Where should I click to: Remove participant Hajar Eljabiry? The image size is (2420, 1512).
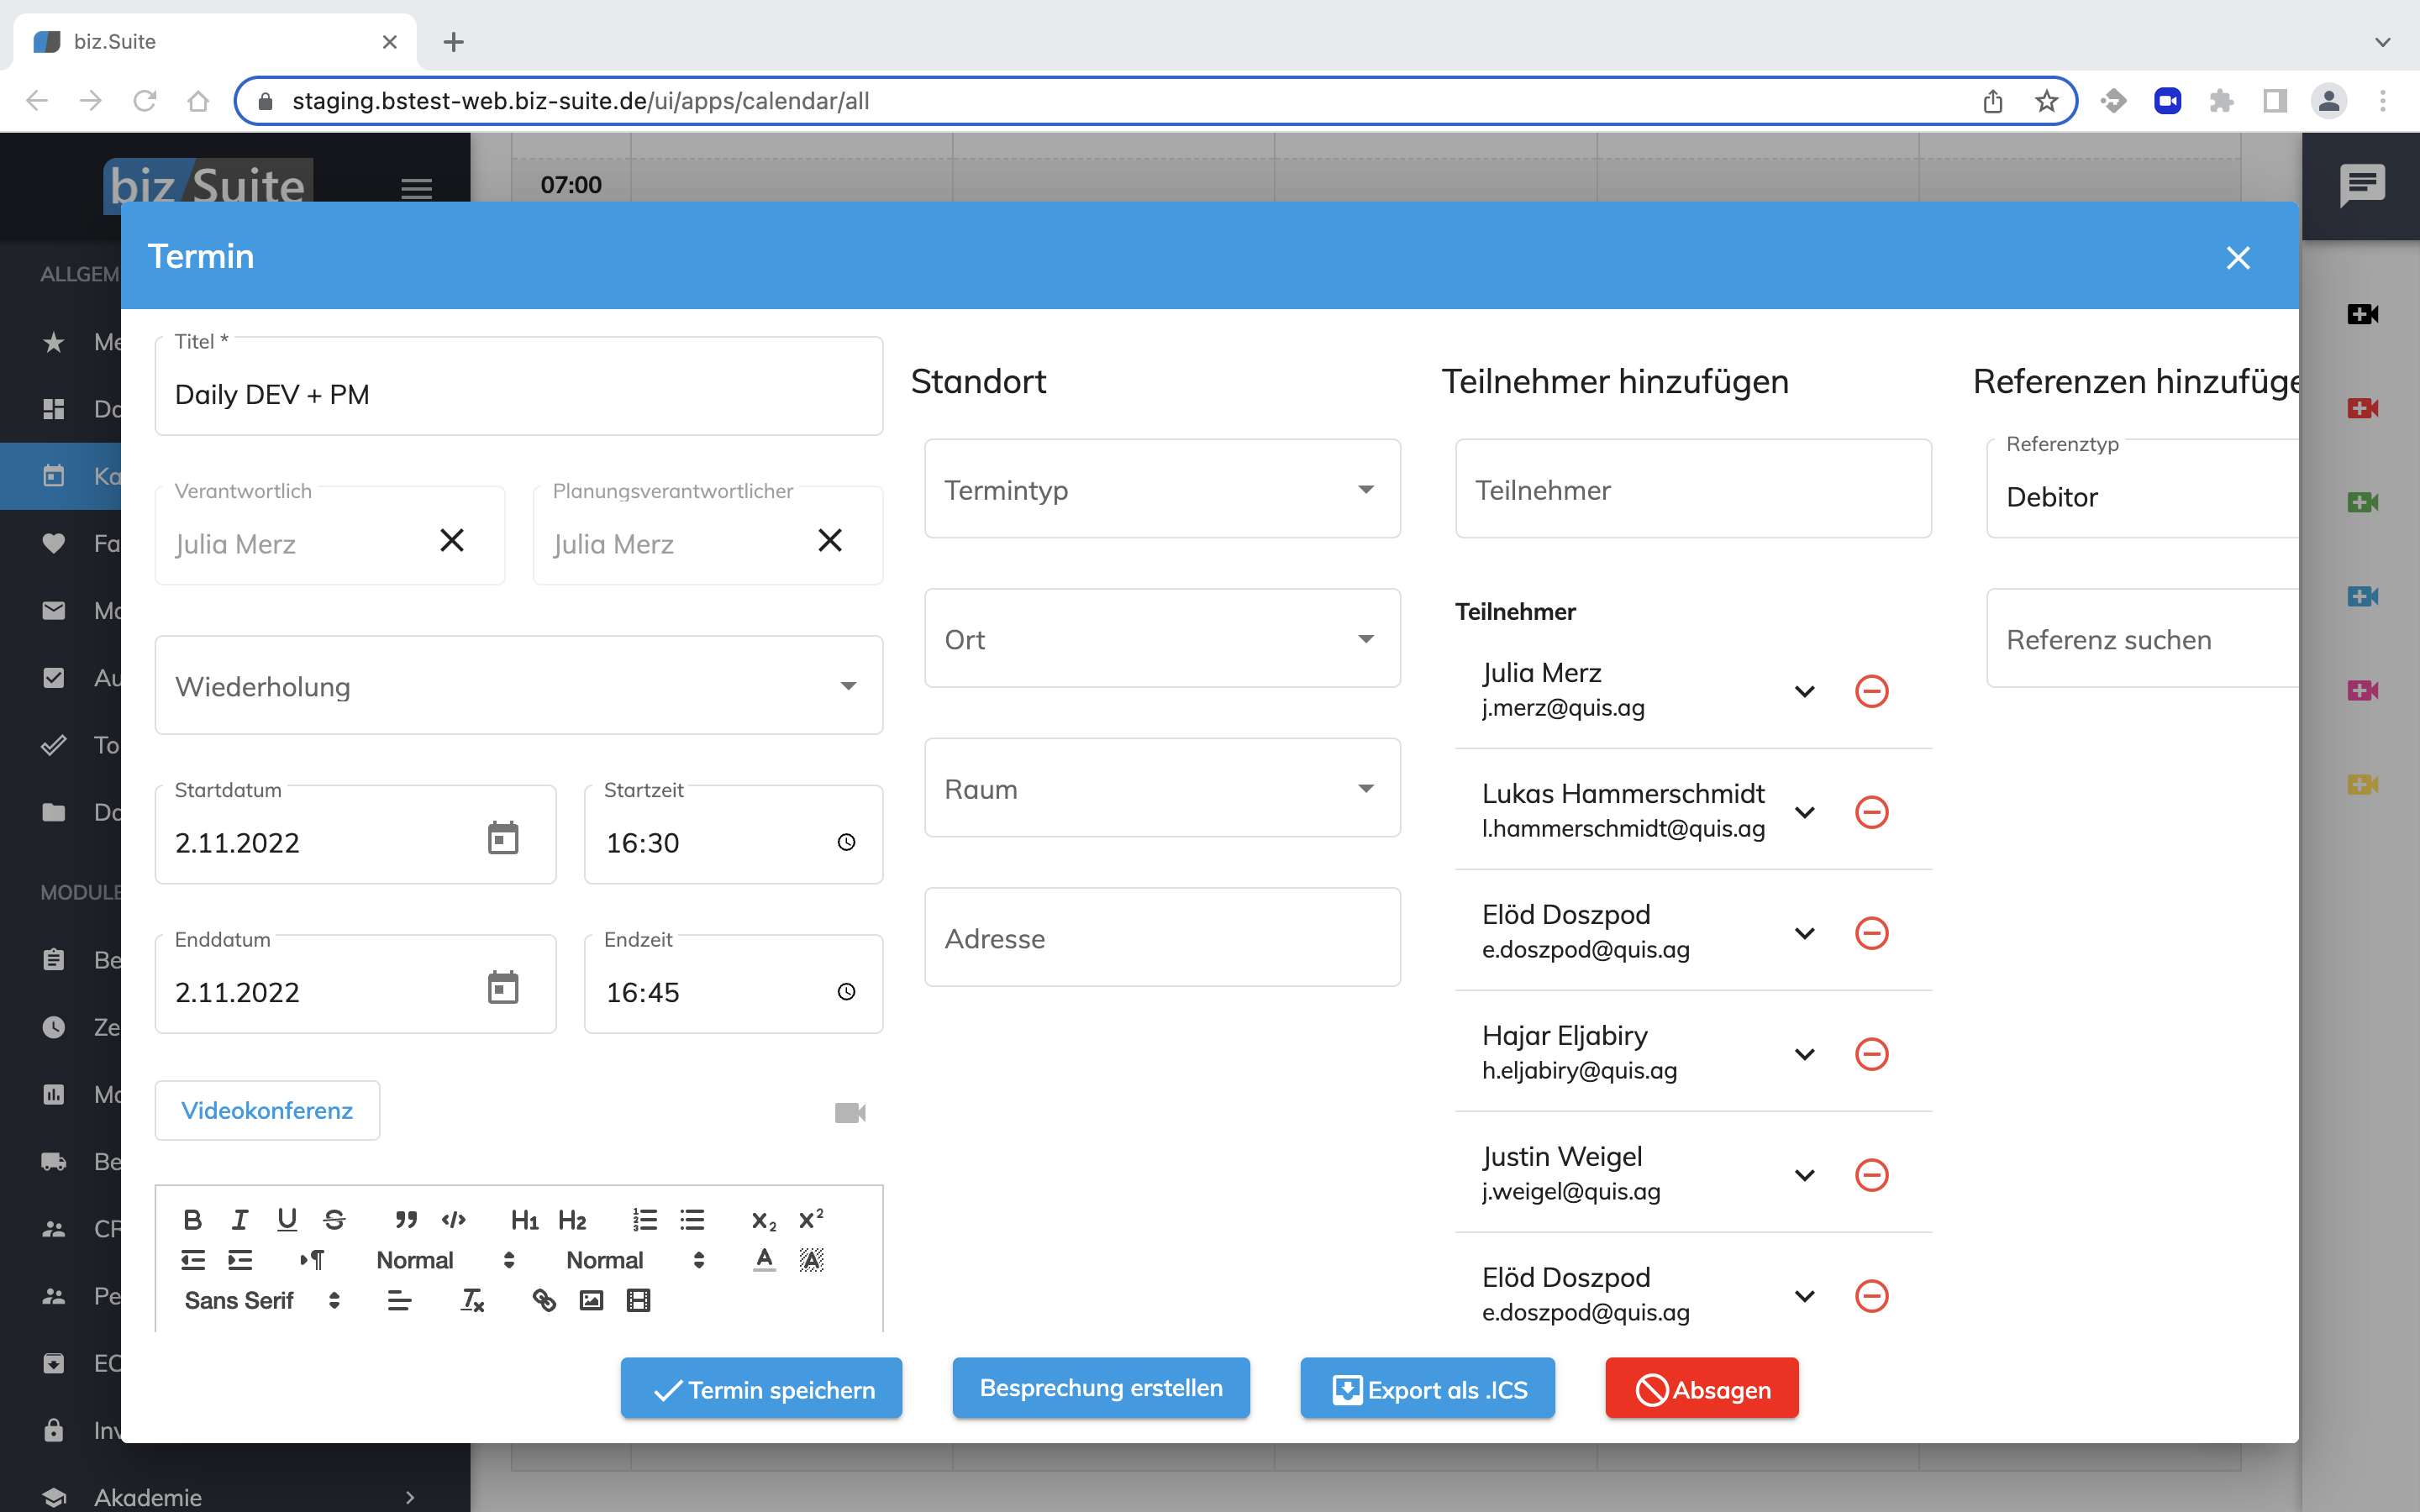(1871, 1054)
